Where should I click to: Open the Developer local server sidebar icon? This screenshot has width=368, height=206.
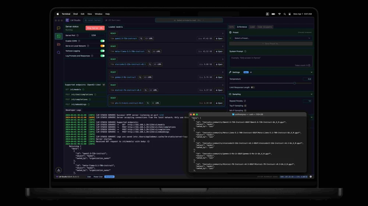pos(59,36)
